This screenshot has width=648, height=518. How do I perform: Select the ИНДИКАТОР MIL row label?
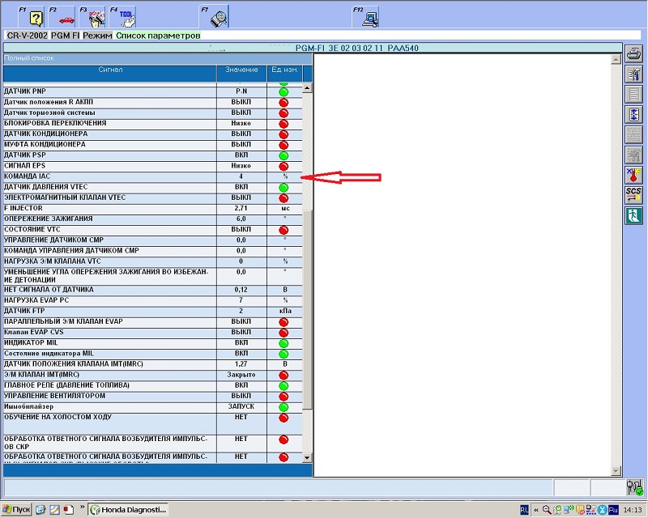[31, 342]
